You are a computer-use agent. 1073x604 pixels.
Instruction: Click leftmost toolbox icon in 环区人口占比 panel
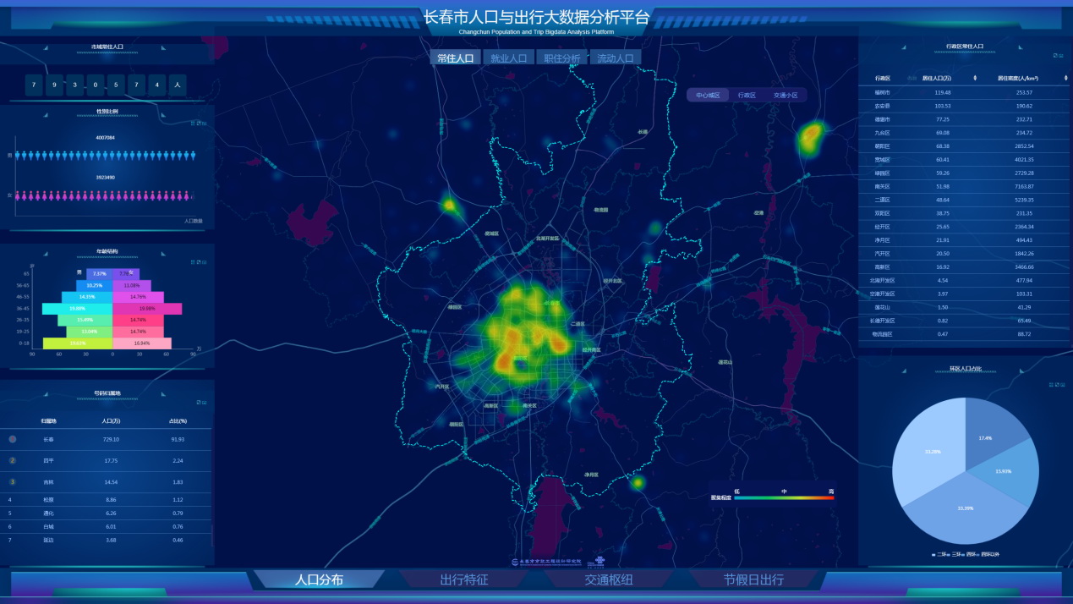pos(1049,385)
